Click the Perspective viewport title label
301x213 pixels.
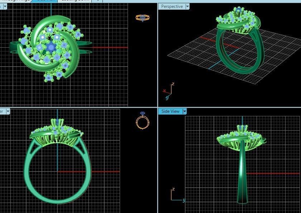tap(172, 6)
